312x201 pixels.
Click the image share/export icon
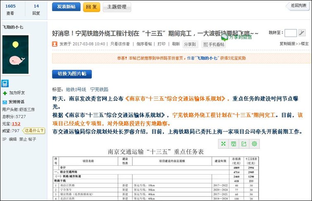tap(244, 144)
